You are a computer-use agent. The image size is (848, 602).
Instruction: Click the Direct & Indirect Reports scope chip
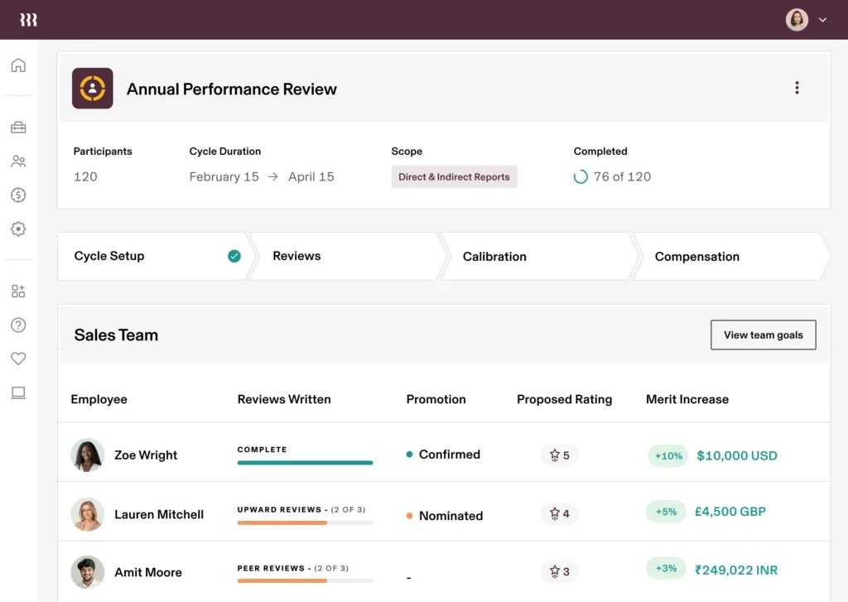(454, 176)
